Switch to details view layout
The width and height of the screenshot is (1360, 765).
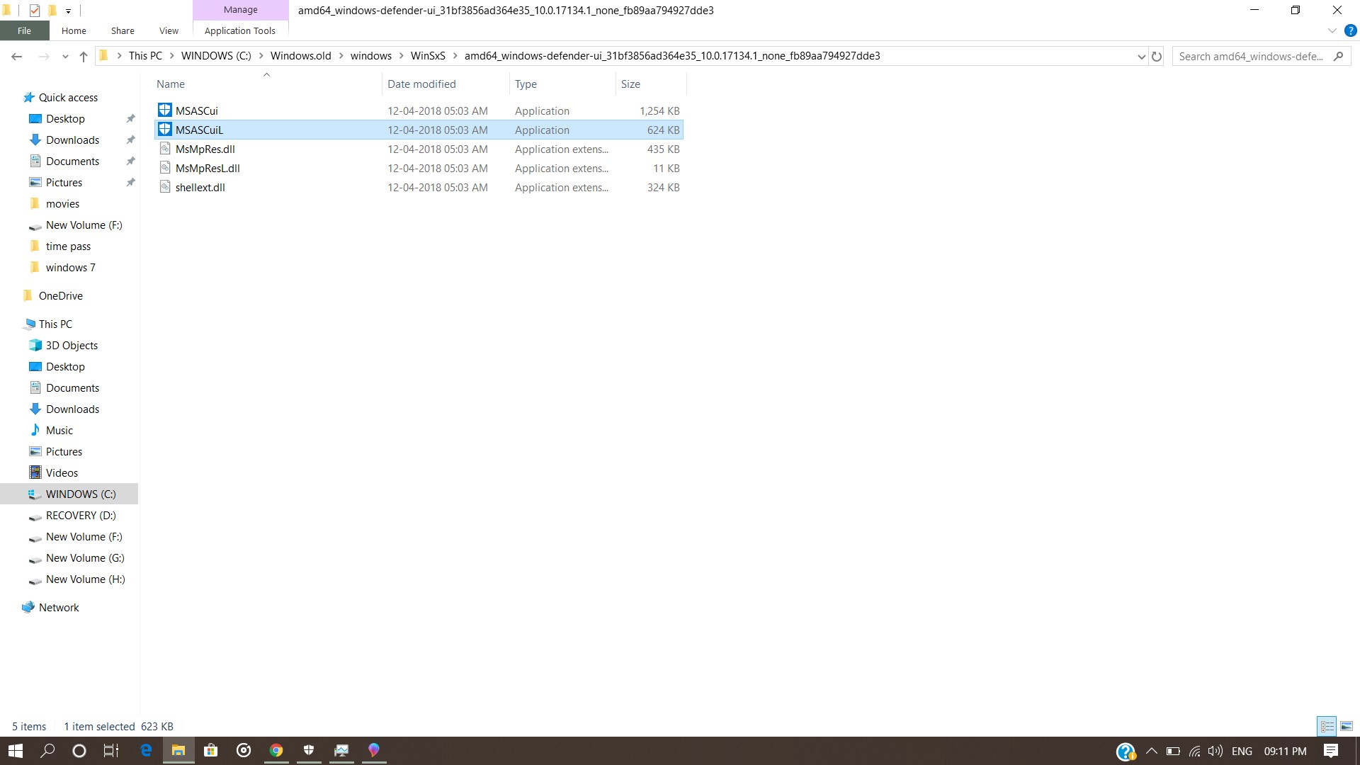(1327, 726)
